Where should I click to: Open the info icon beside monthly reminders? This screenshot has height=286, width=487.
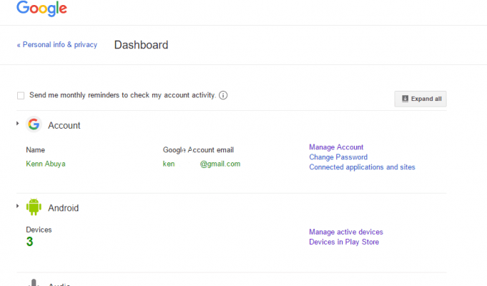click(223, 95)
